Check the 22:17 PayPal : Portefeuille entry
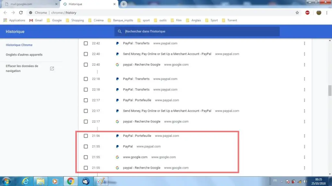 coord(86,100)
